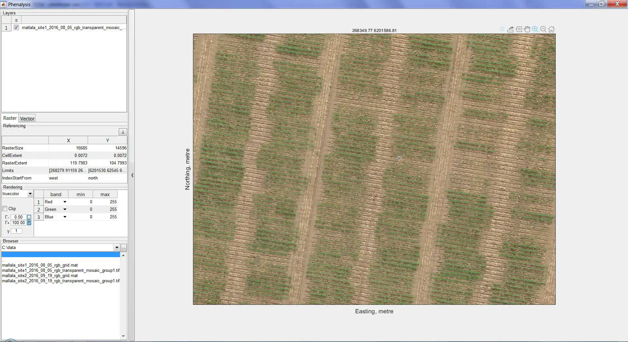
Task: Restore view with the home icon
Action: pyautogui.click(x=551, y=29)
